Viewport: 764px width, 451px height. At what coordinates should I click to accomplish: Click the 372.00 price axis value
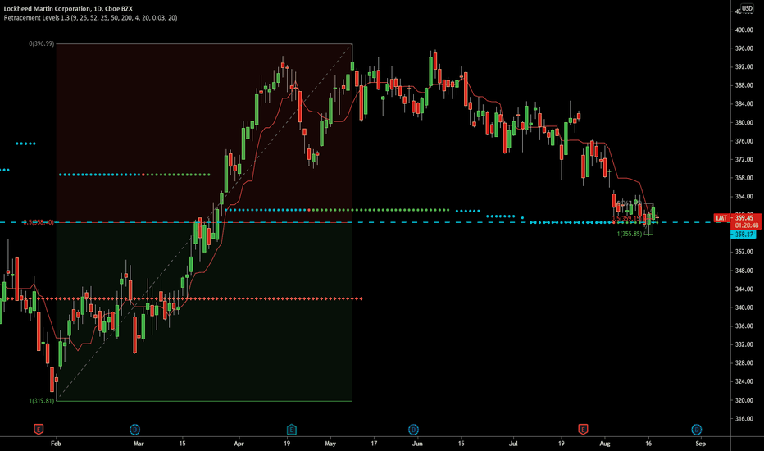coord(744,159)
